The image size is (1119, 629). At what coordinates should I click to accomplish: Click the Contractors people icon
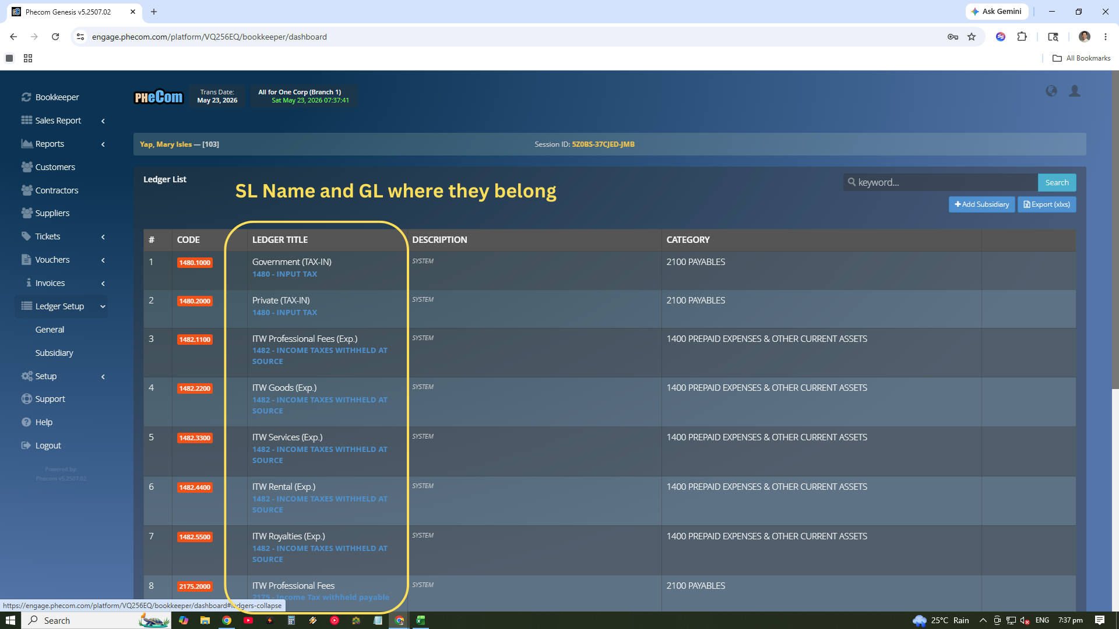[x=26, y=190]
